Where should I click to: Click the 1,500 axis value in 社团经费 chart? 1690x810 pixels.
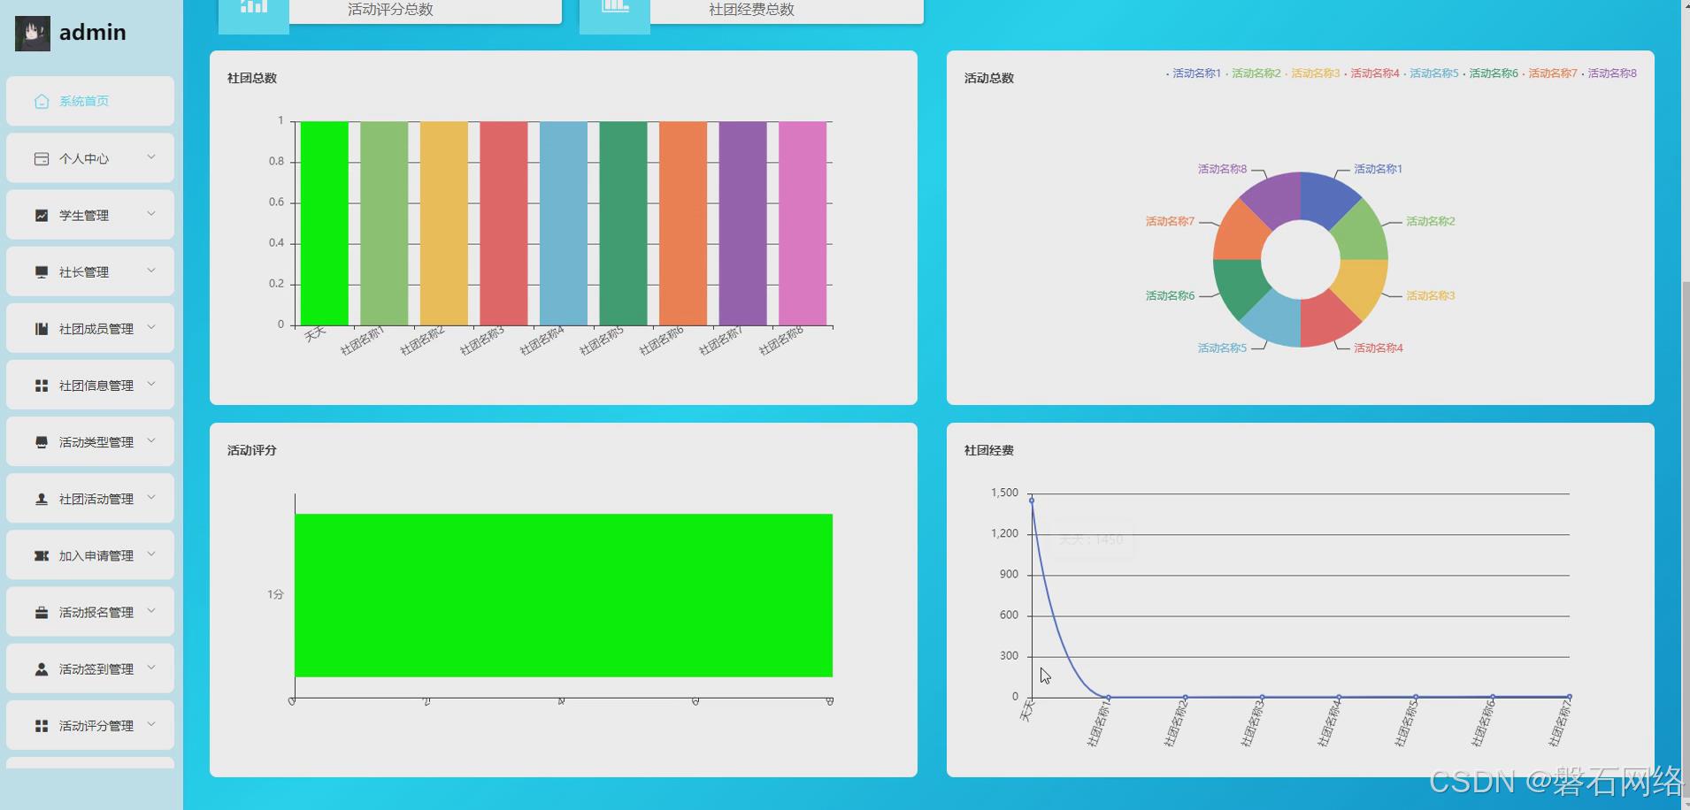point(1004,493)
